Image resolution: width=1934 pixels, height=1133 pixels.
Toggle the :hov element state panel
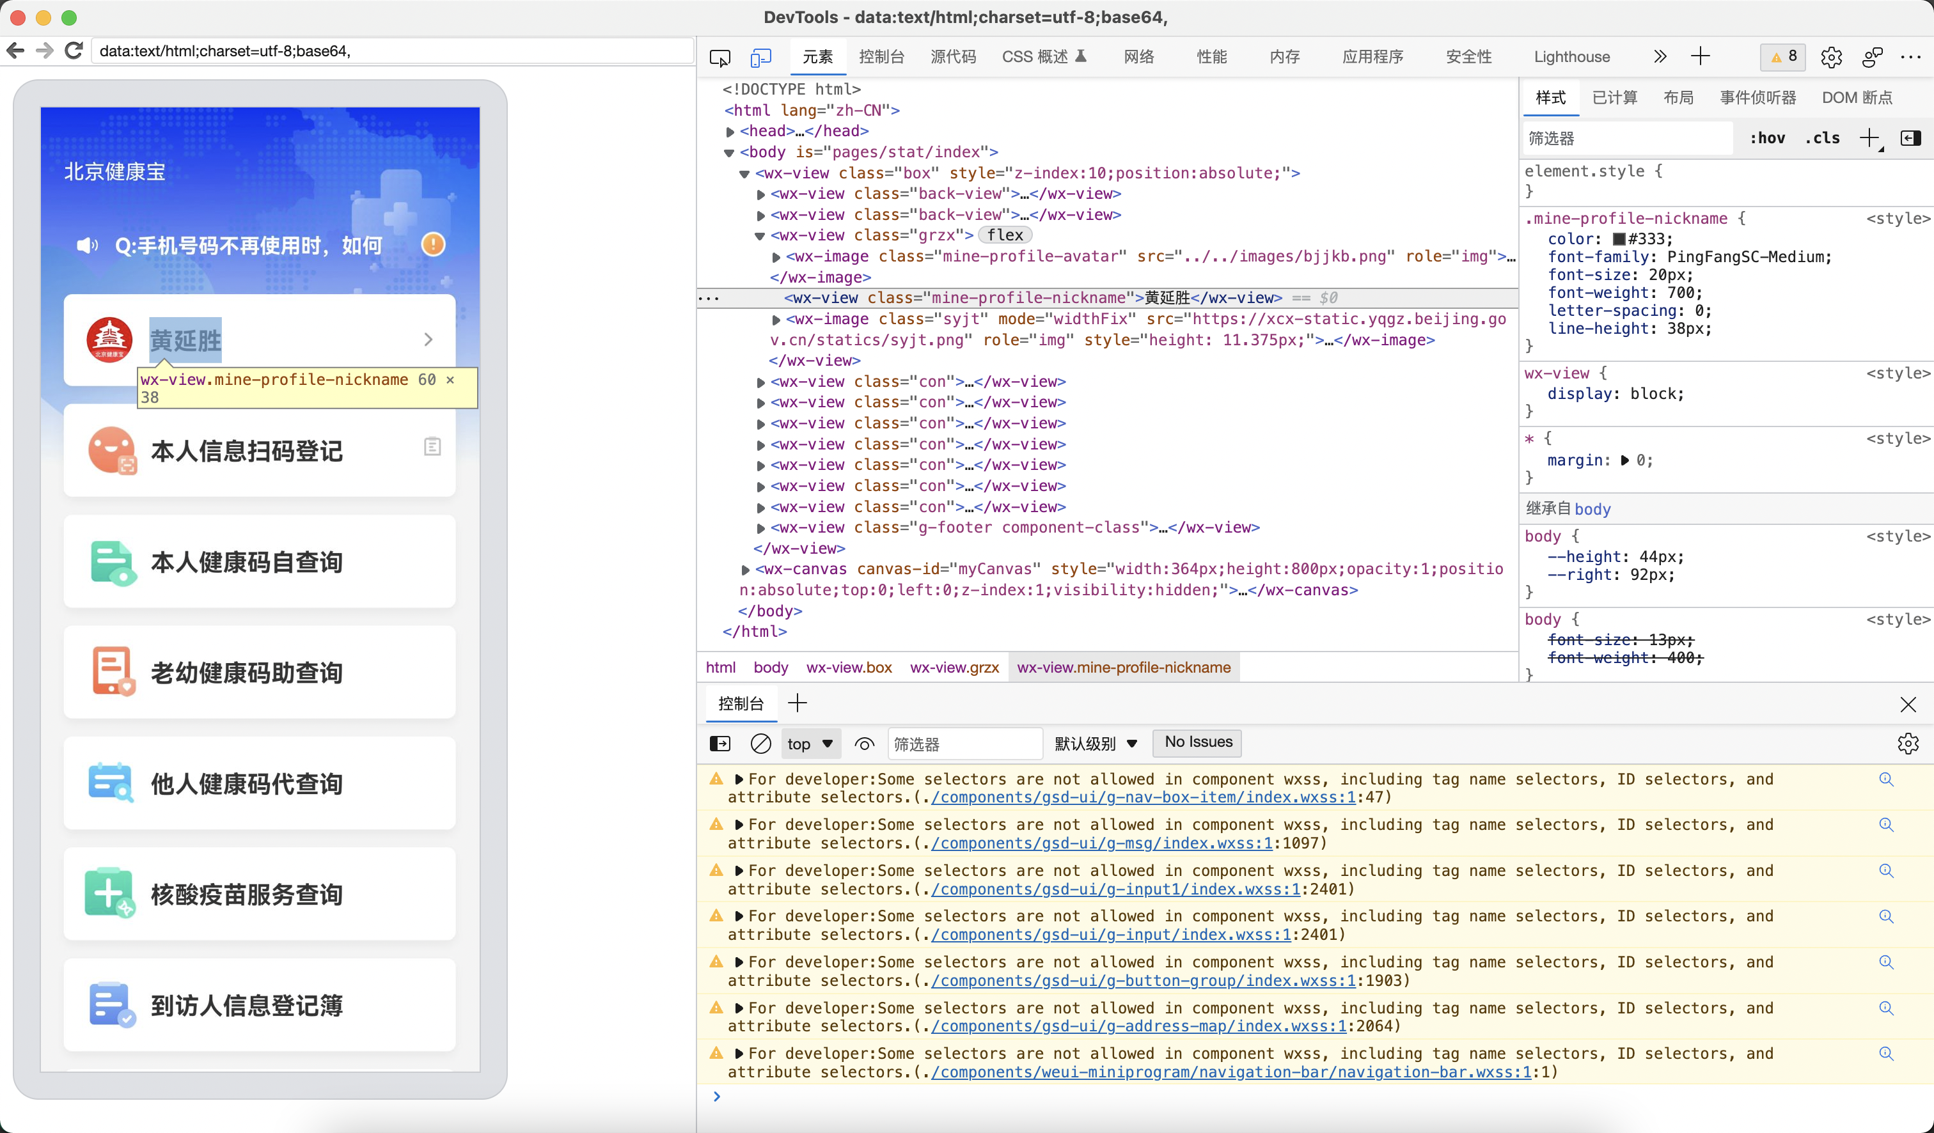[x=1766, y=138]
